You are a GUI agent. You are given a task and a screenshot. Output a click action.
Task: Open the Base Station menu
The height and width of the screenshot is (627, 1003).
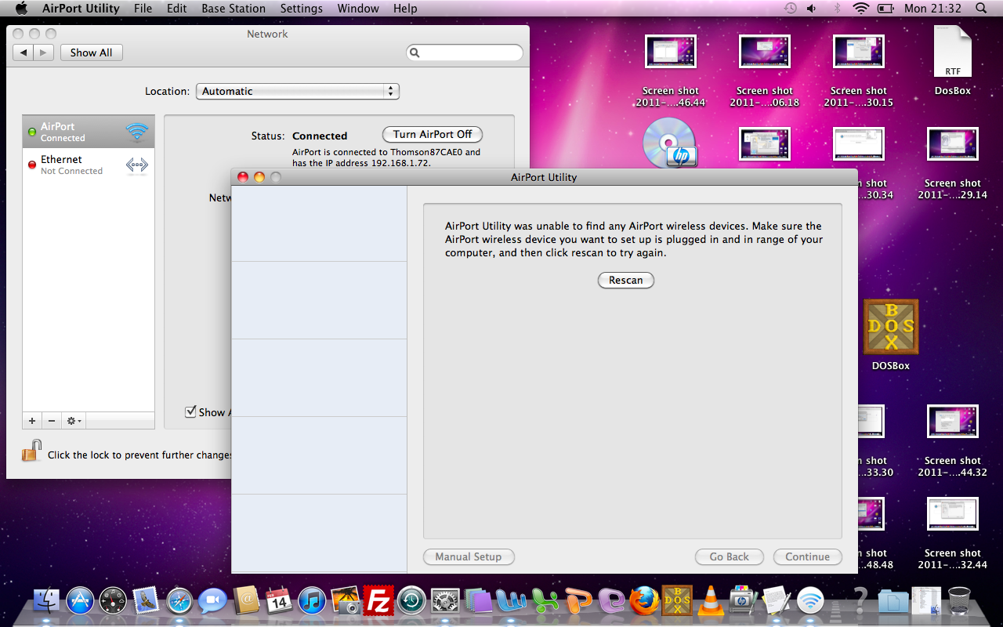click(234, 9)
